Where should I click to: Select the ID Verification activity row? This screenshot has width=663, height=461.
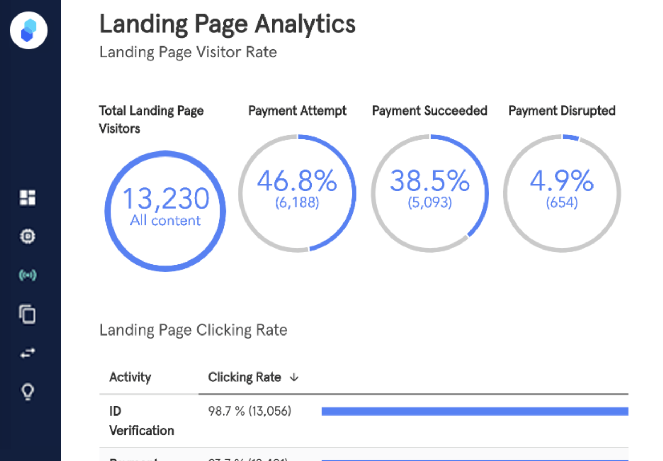pos(364,421)
